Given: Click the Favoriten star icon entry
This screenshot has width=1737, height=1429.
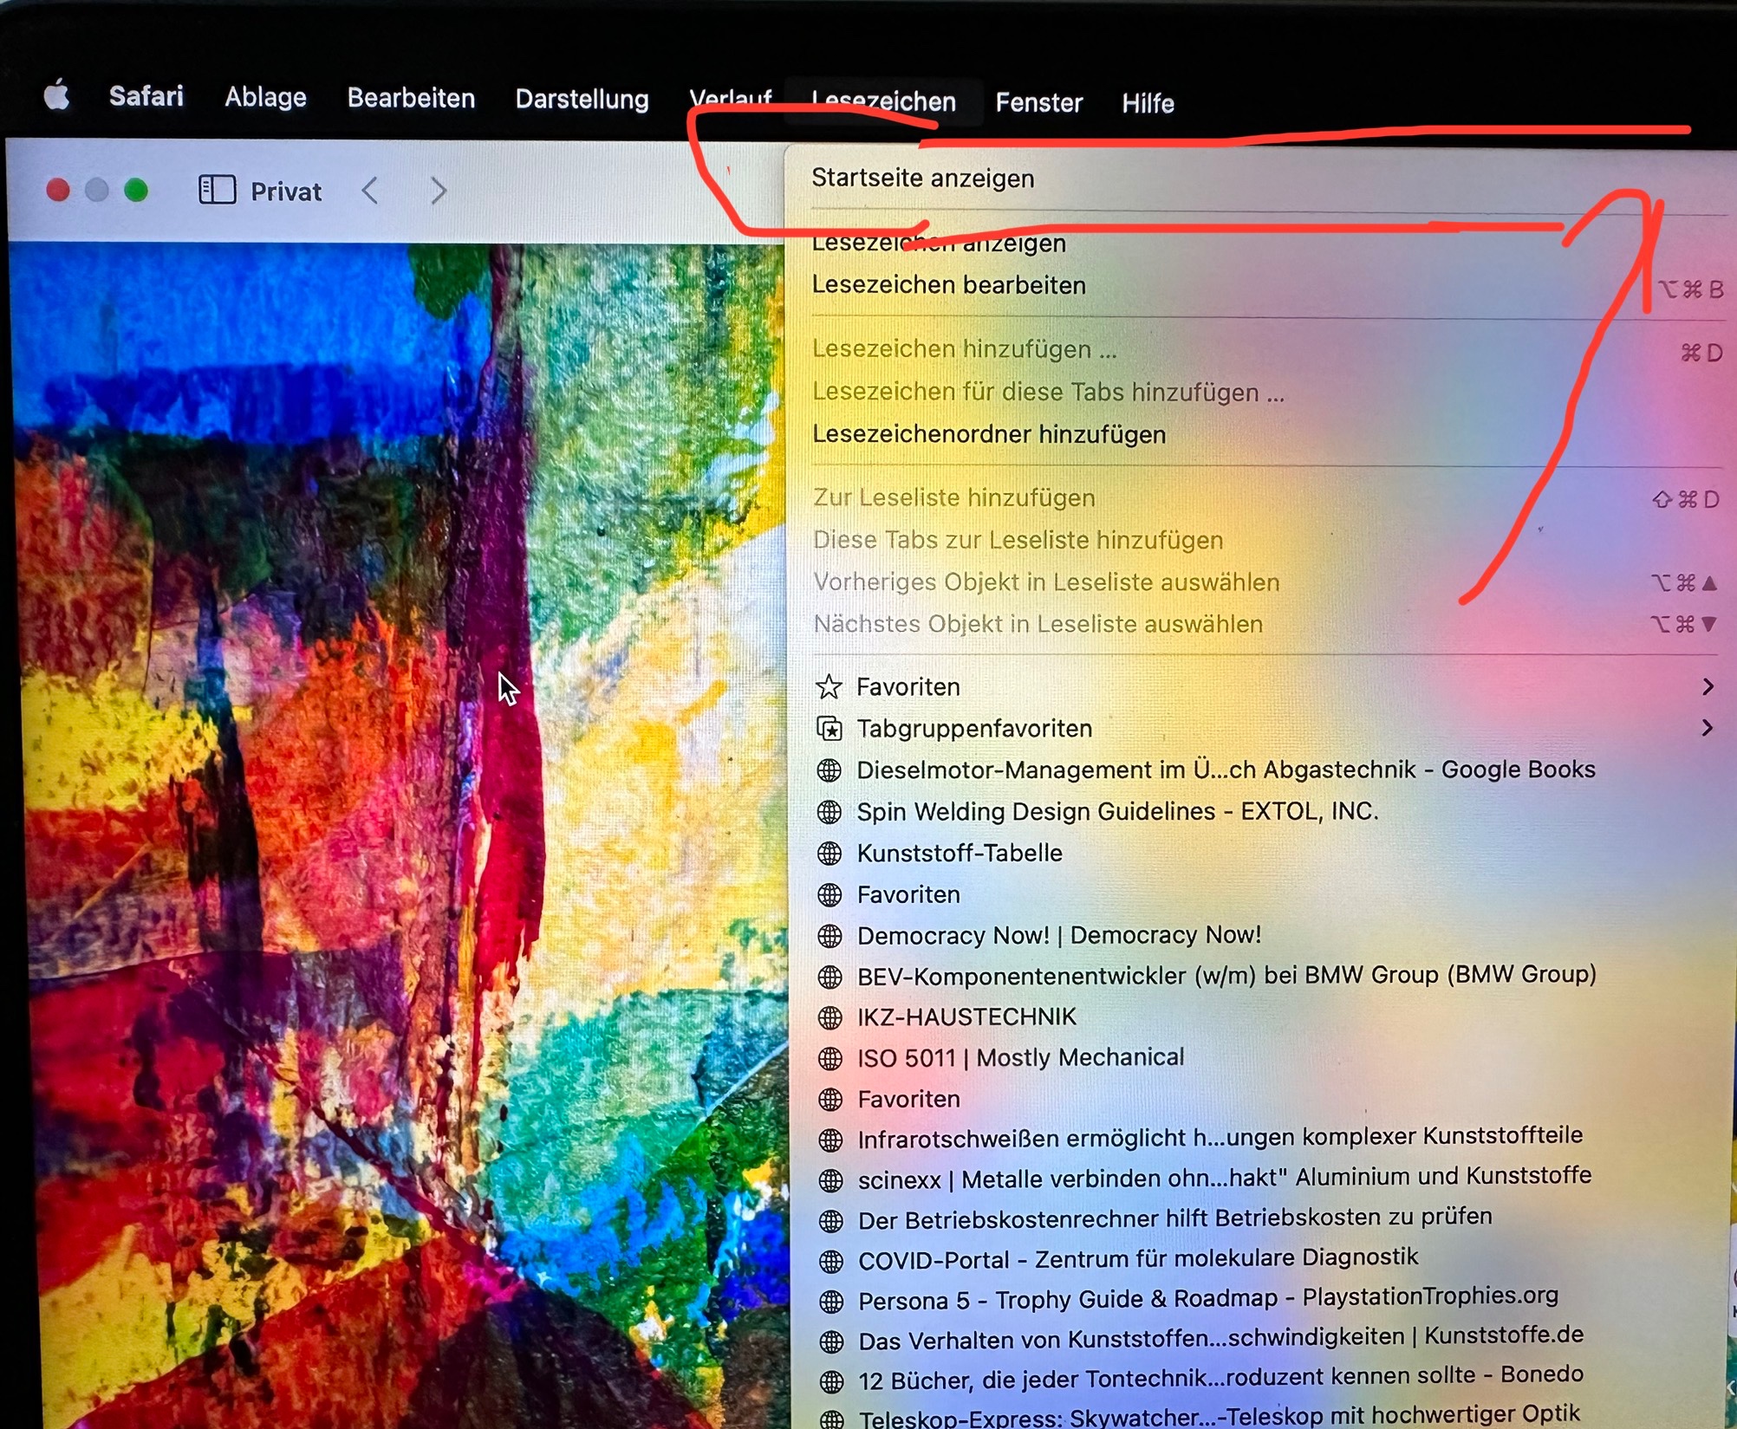Looking at the screenshot, I should (829, 687).
